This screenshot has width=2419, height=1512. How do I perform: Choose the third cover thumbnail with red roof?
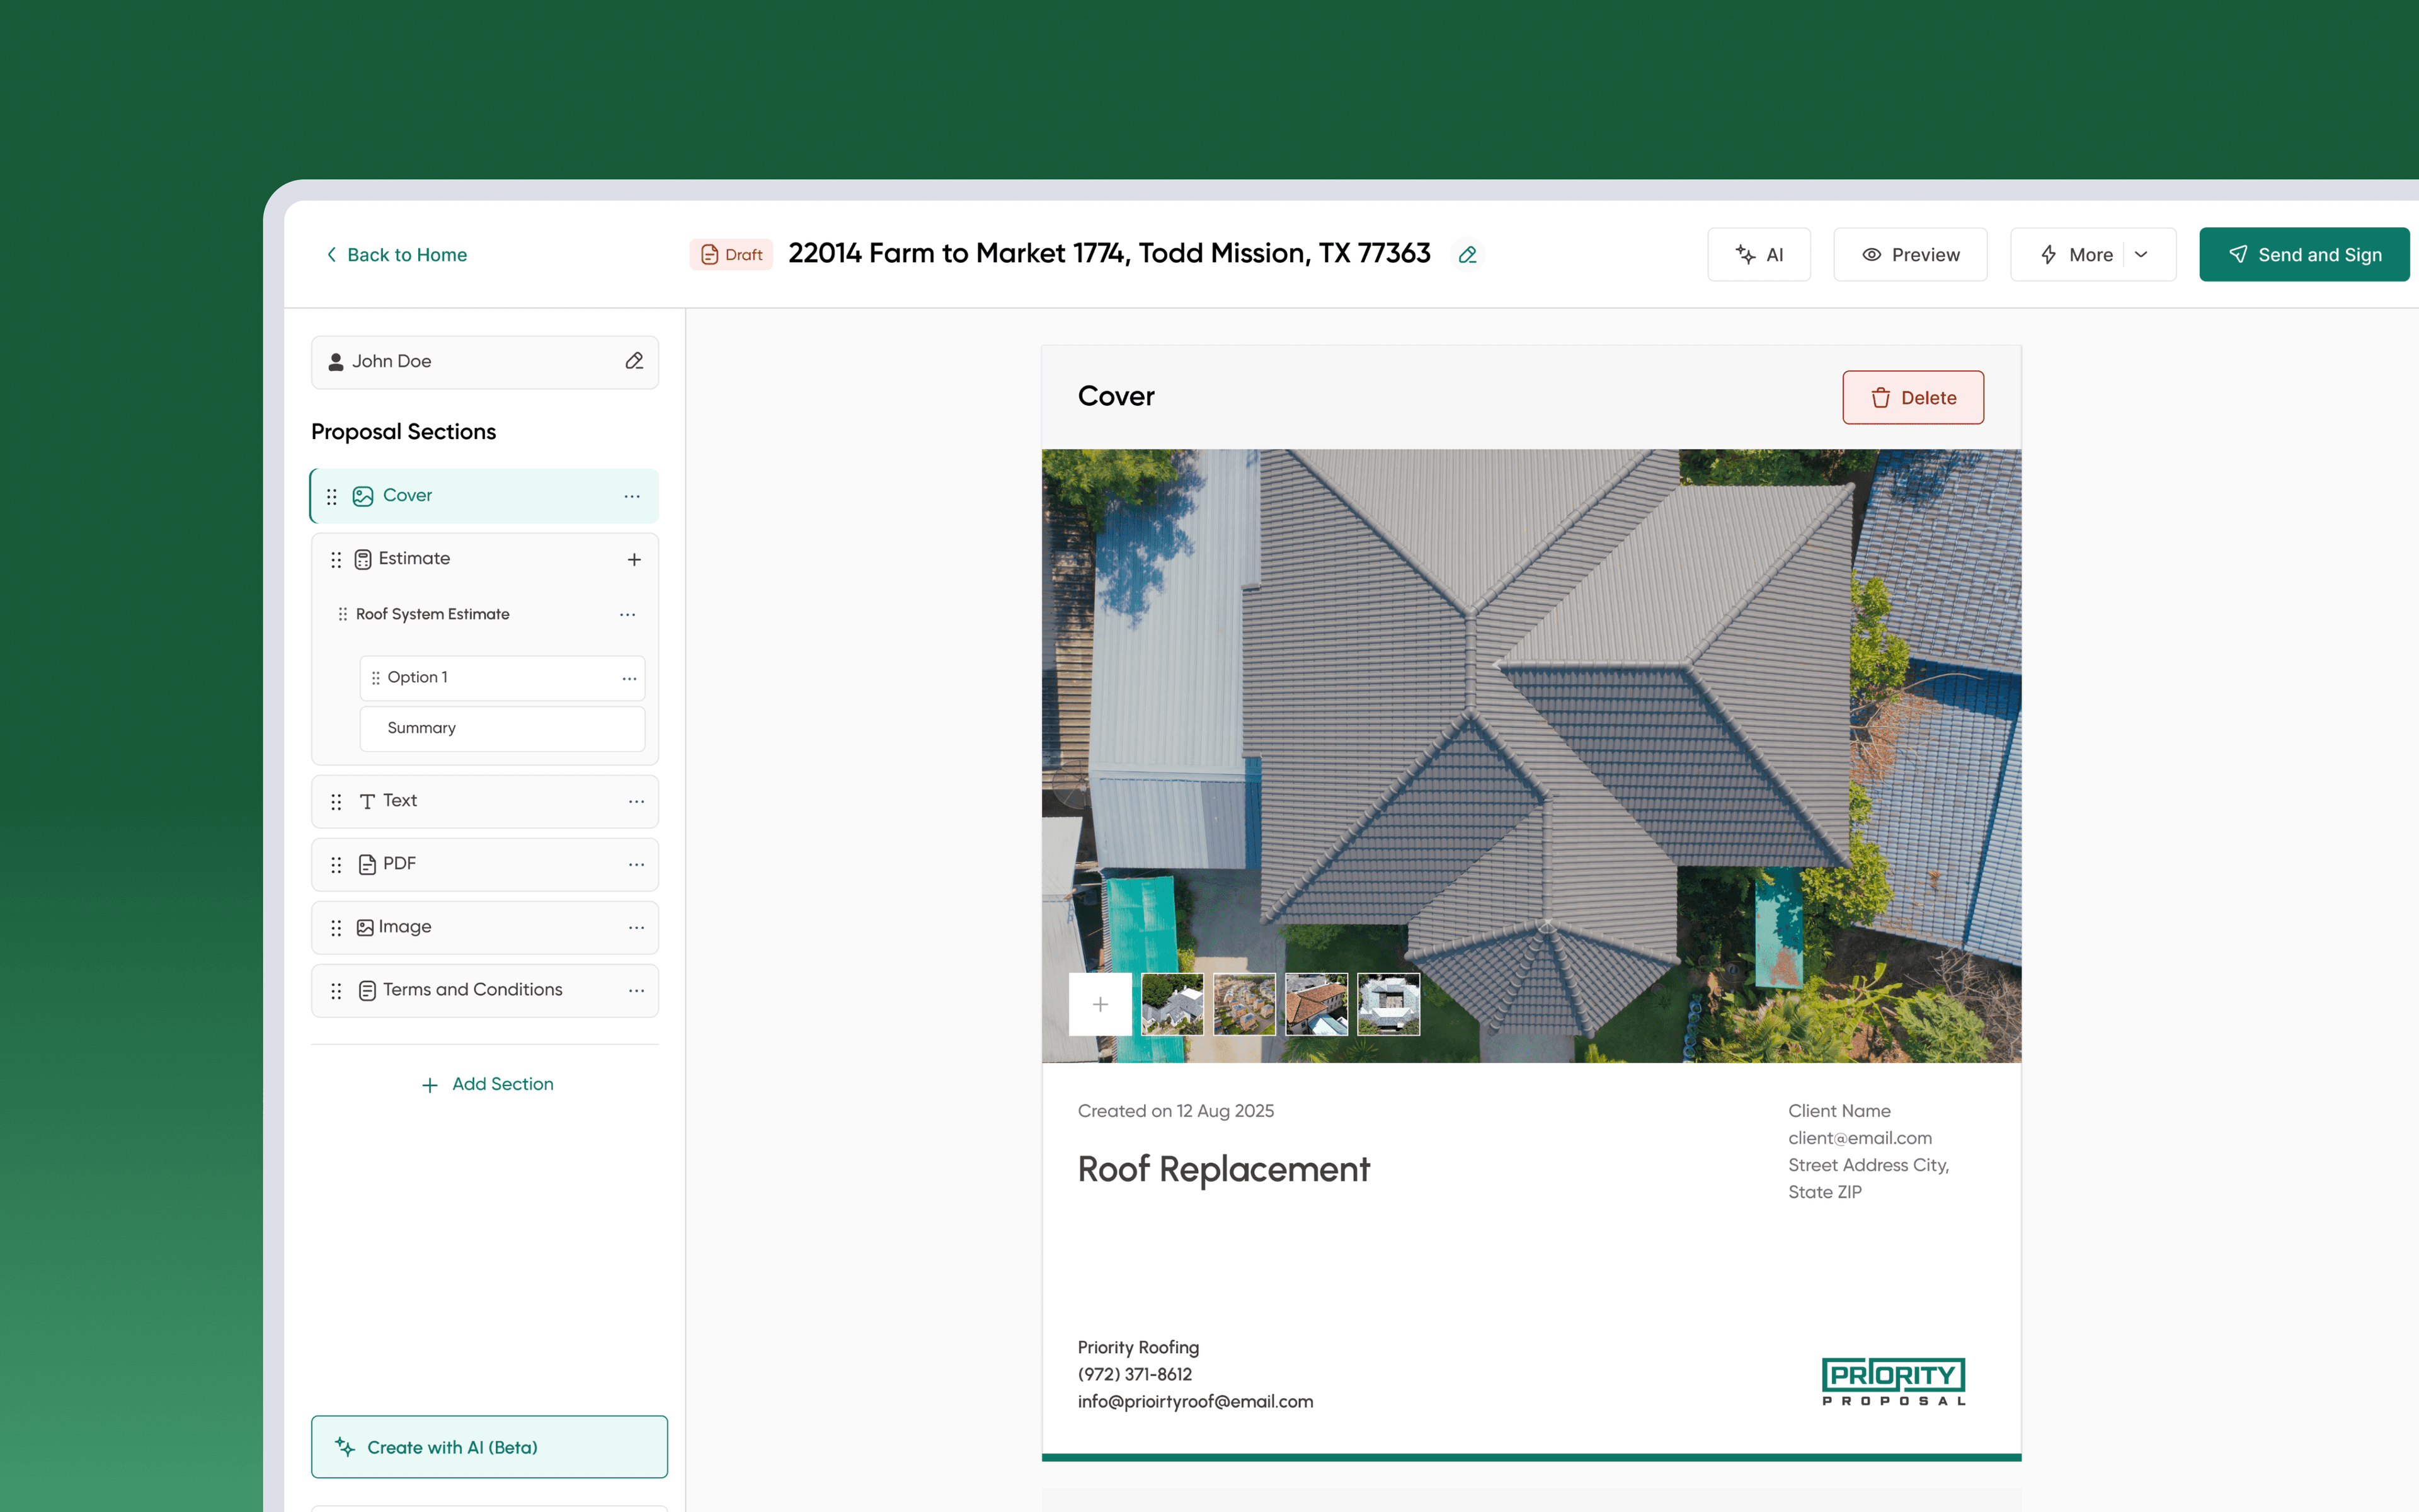click(x=1315, y=1004)
